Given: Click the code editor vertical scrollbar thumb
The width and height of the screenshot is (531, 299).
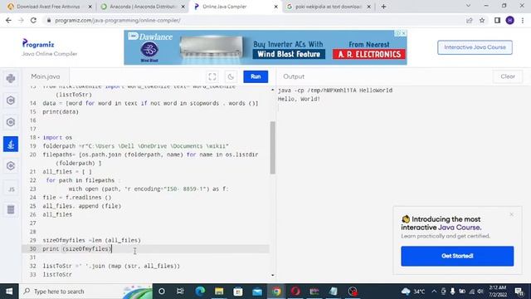Looking at the screenshot, I should click(273, 148).
